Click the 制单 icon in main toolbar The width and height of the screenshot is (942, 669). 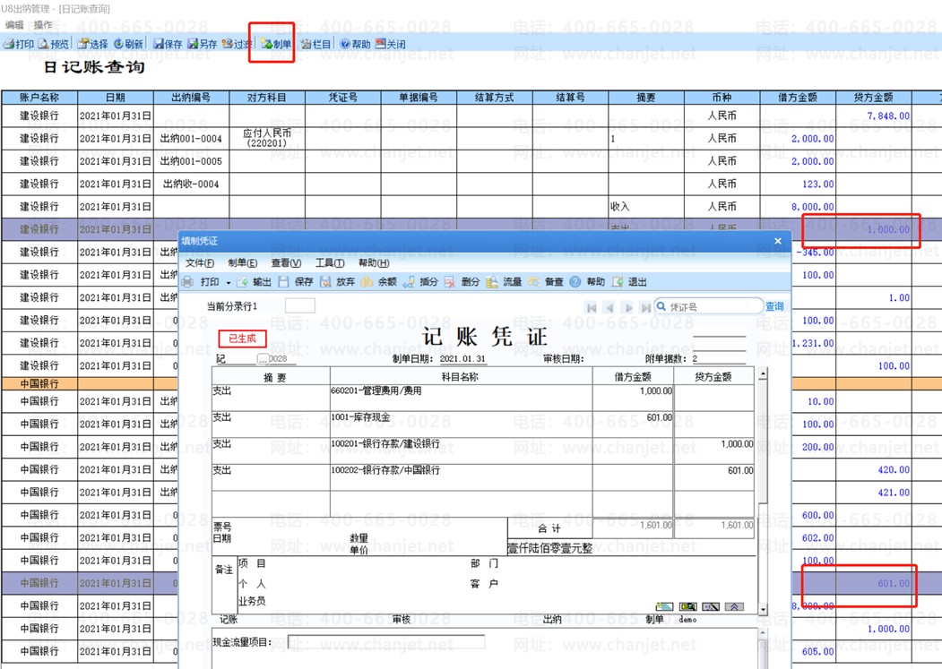point(276,44)
